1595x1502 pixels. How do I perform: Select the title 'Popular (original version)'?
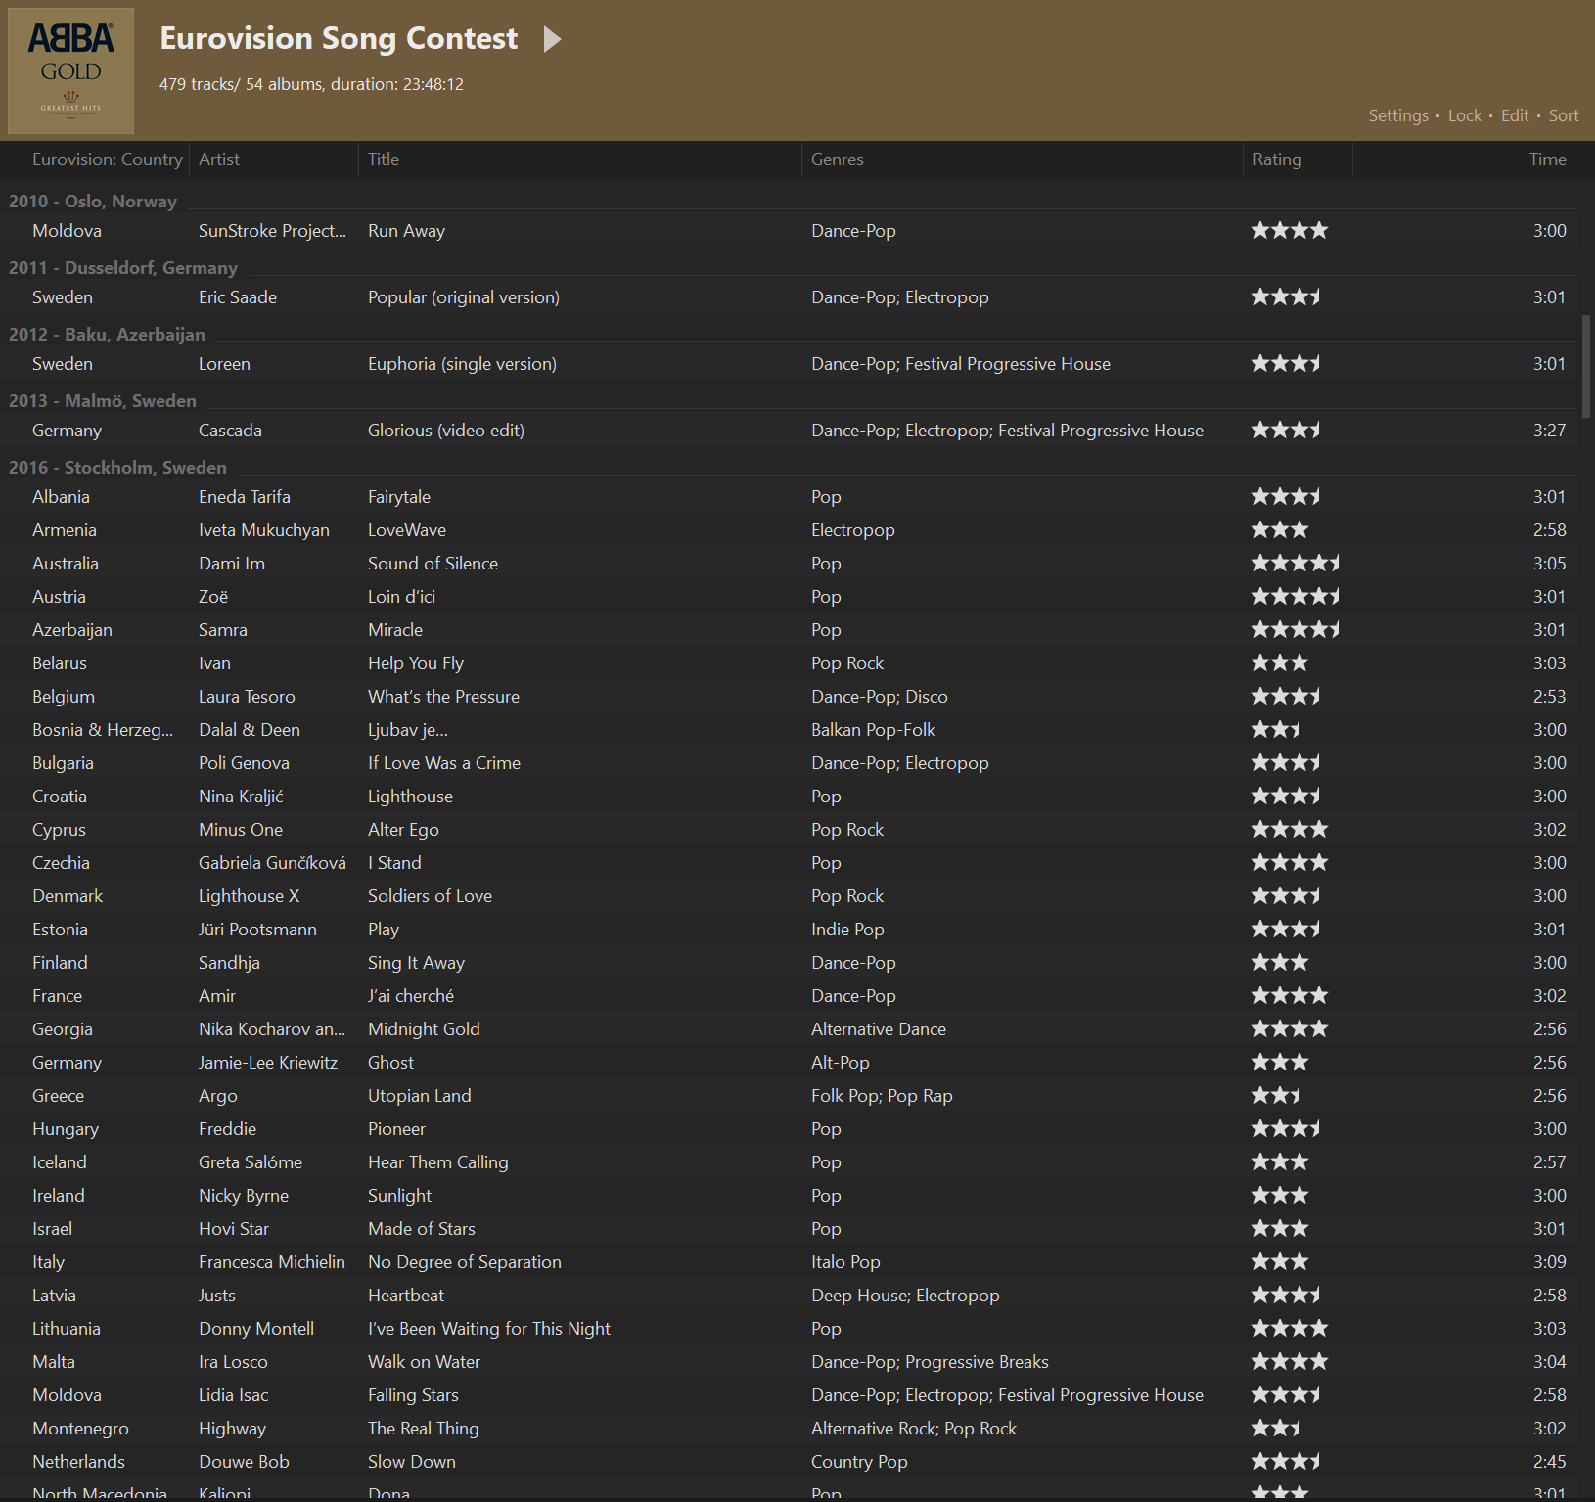pos(464,297)
